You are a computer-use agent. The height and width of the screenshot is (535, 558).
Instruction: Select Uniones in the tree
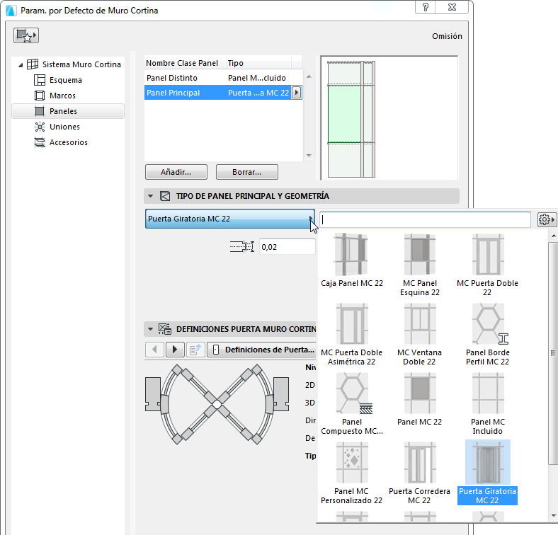point(64,127)
